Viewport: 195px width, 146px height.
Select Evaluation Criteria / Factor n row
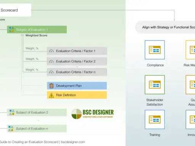click(x=77, y=72)
